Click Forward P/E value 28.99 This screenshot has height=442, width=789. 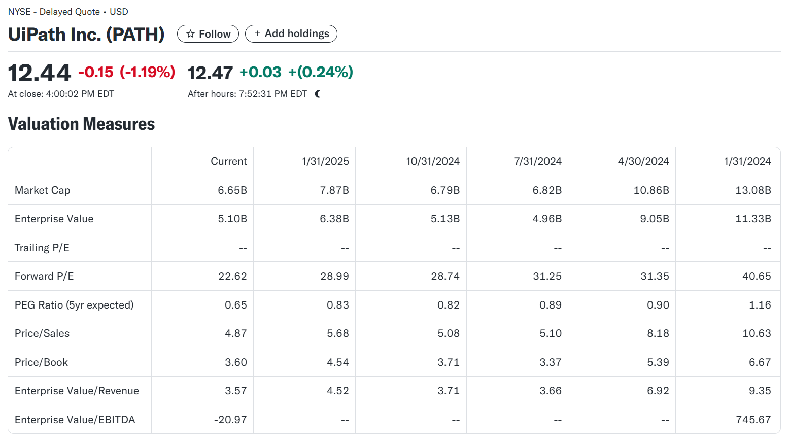[334, 276]
